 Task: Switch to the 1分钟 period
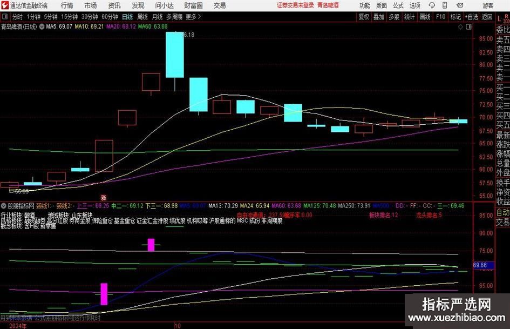(33, 17)
